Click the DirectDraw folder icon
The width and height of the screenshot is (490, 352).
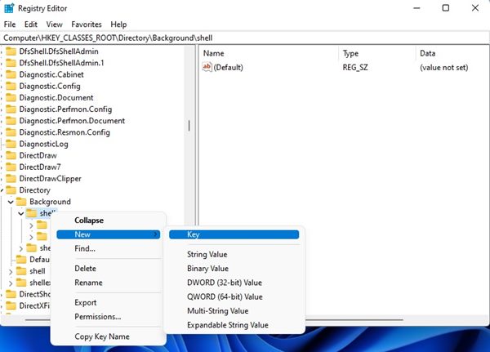[11, 155]
